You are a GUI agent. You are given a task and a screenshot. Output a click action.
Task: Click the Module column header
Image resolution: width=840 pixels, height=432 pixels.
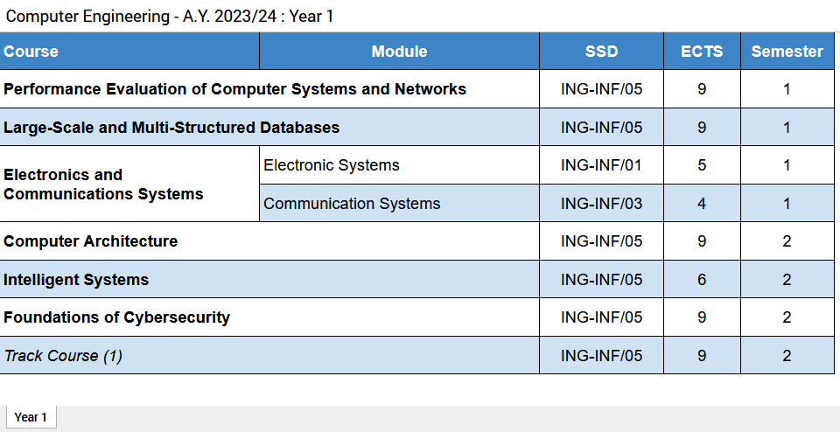[399, 52]
